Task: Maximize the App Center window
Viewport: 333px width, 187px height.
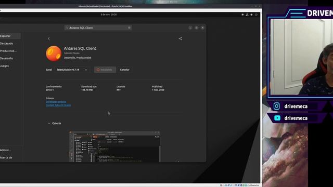Action: (x=197, y=28)
